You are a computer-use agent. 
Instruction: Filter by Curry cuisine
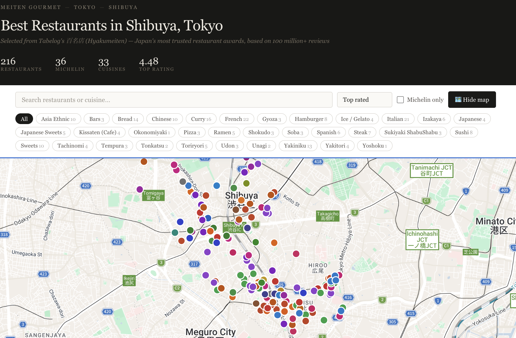(201, 119)
